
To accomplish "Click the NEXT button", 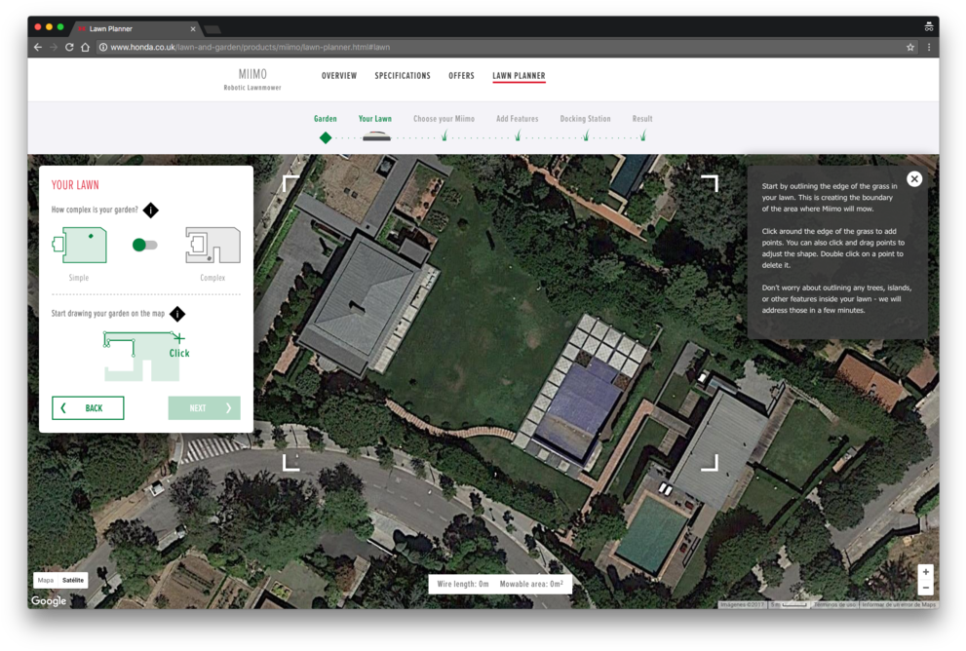I will pyautogui.click(x=204, y=408).
